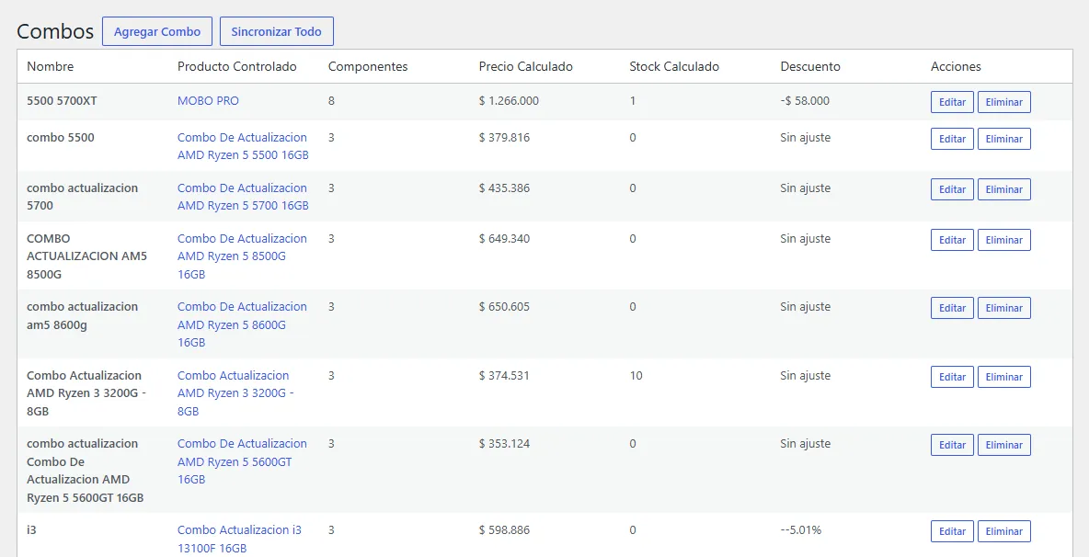Open Combo Actualizacion i3 13100F 16GB link
The image size is (1089, 557).
(x=240, y=539)
